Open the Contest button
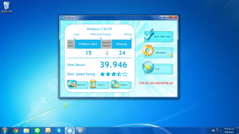The height and width of the screenshot is (134, 239). (121, 85)
